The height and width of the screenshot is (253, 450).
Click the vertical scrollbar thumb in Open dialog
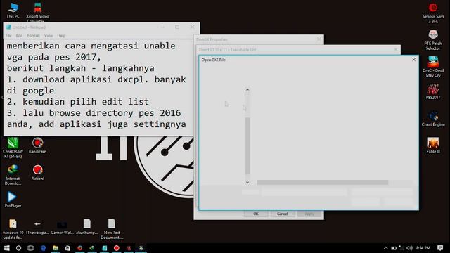(247, 146)
